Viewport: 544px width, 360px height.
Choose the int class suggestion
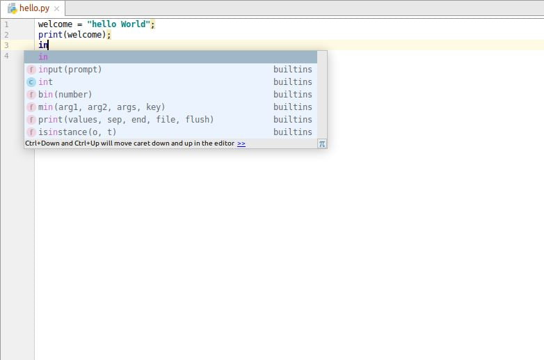[170, 82]
